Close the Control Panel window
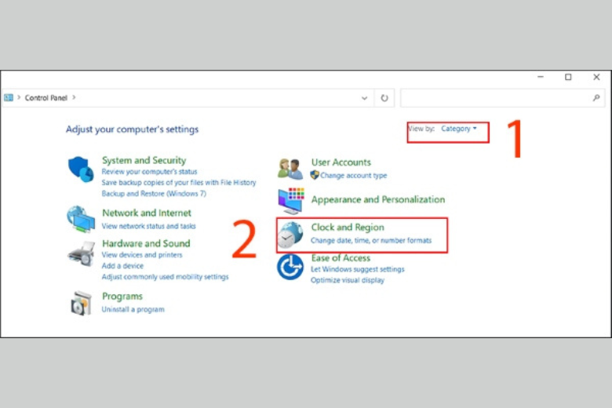Image resolution: width=612 pixels, height=408 pixels. 596,77
